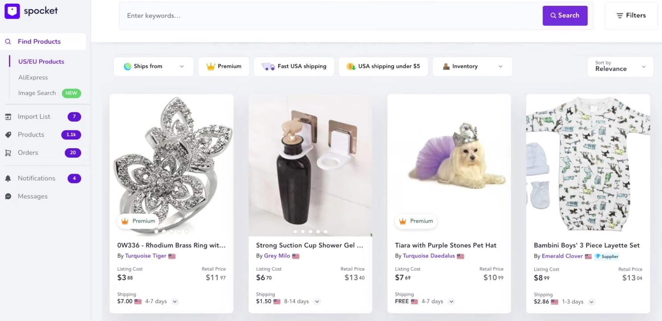The width and height of the screenshot is (662, 321).
Task: Toggle the Fast USA shipping filter
Action: (294, 66)
